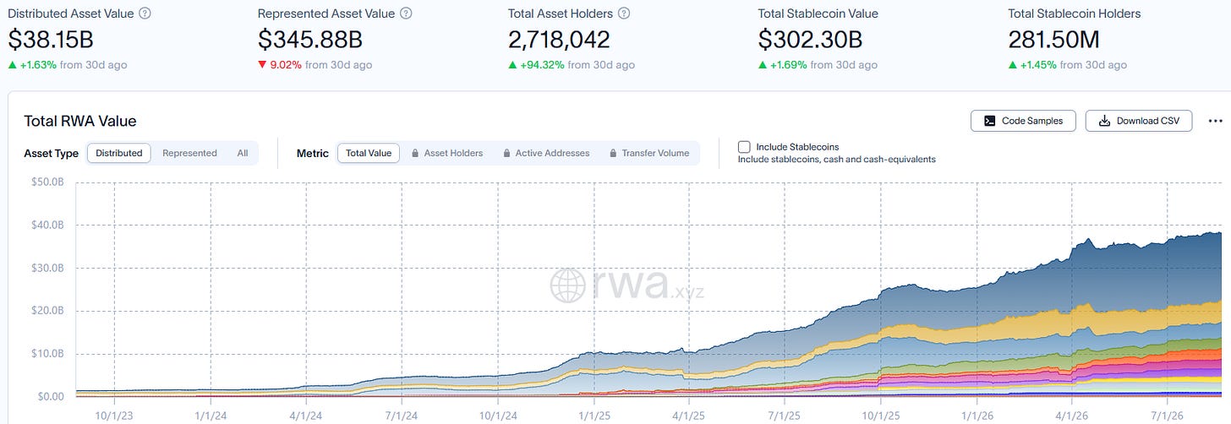Image resolution: width=1231 pixels, height=424 pixels.
Task: Switch asset type to Represented
Action: [189, 153]
